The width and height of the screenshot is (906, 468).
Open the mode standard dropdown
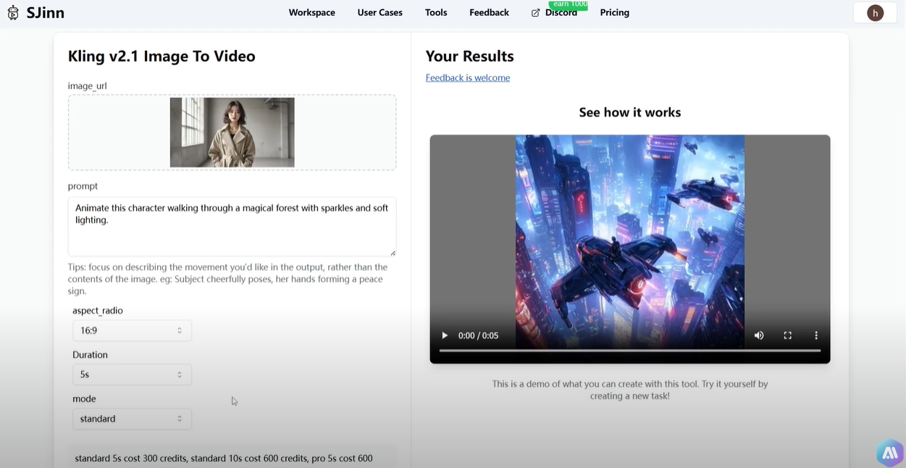[132, 419]
